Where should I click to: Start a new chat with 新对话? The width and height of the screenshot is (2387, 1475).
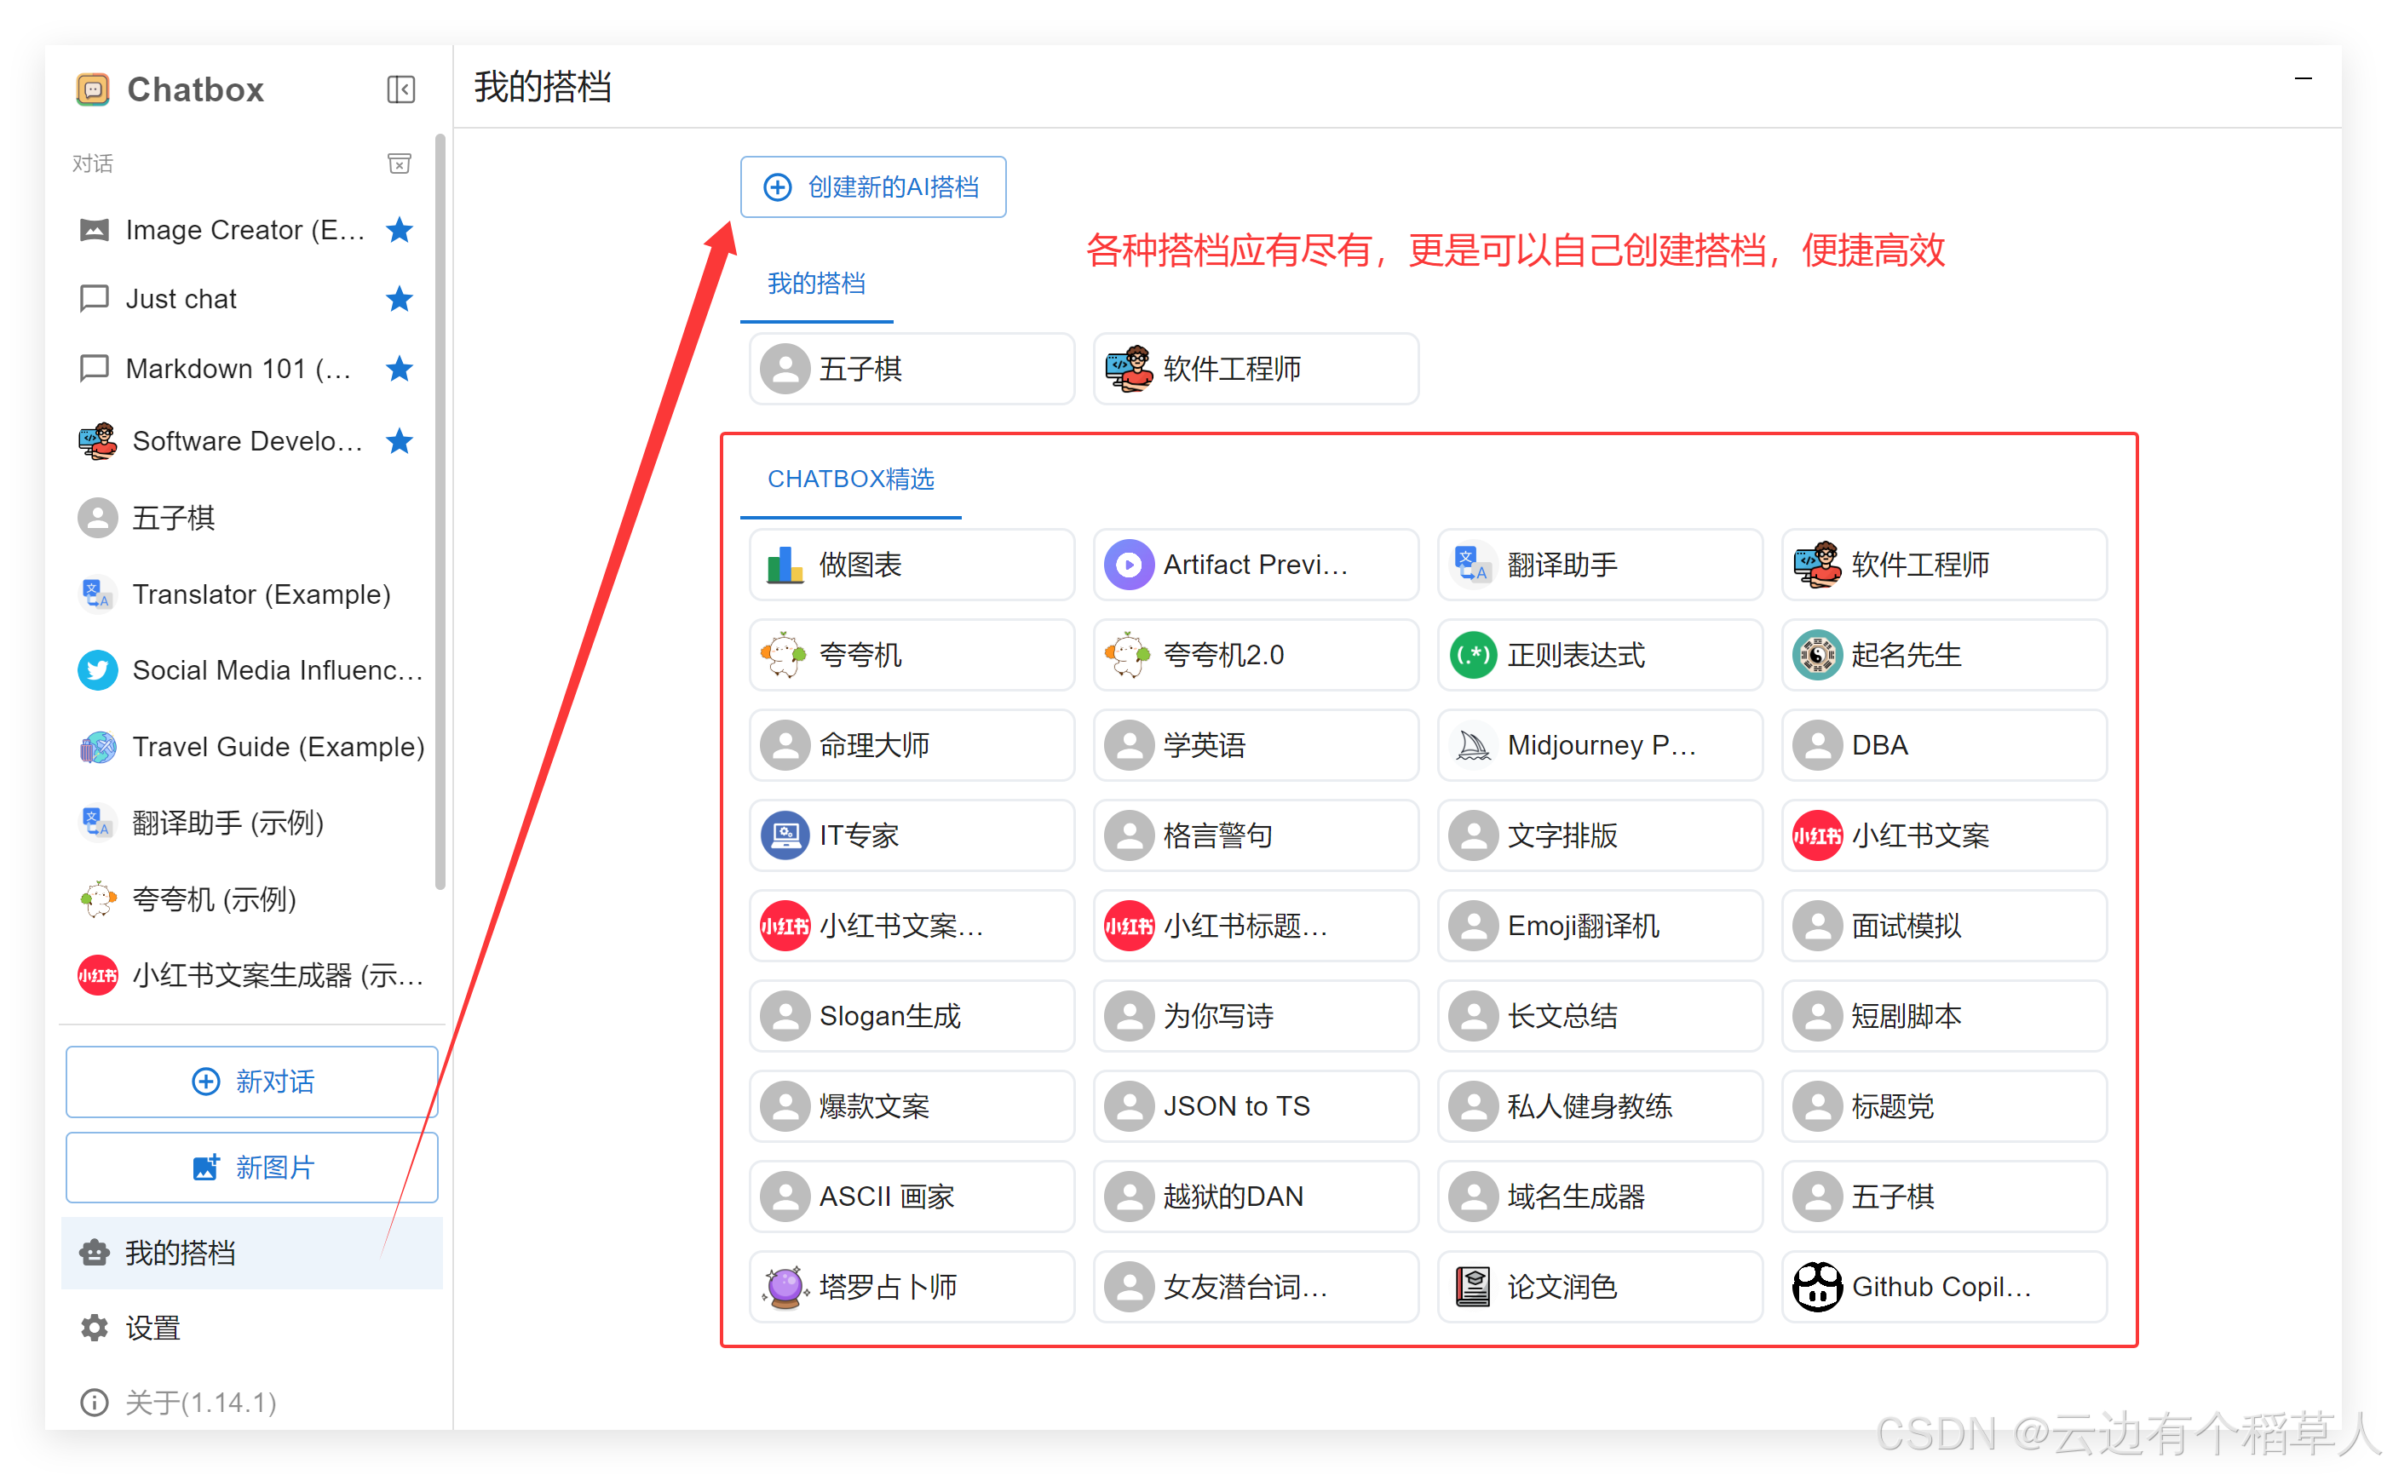[252, 1082]
